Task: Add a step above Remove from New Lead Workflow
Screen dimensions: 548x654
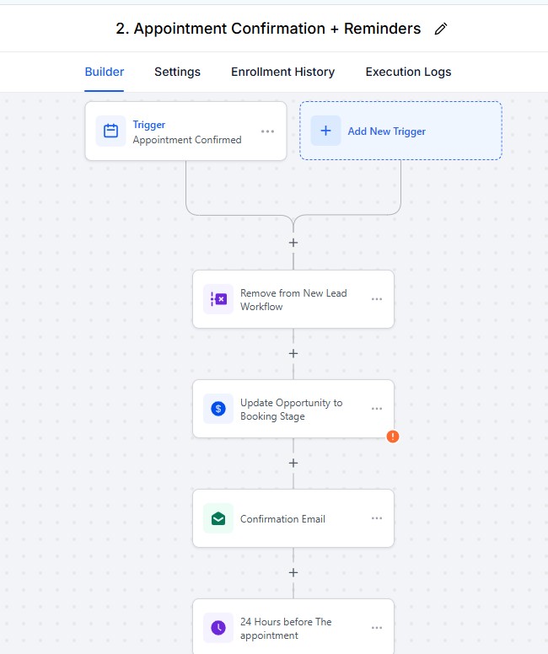Action: coord(293,243)
